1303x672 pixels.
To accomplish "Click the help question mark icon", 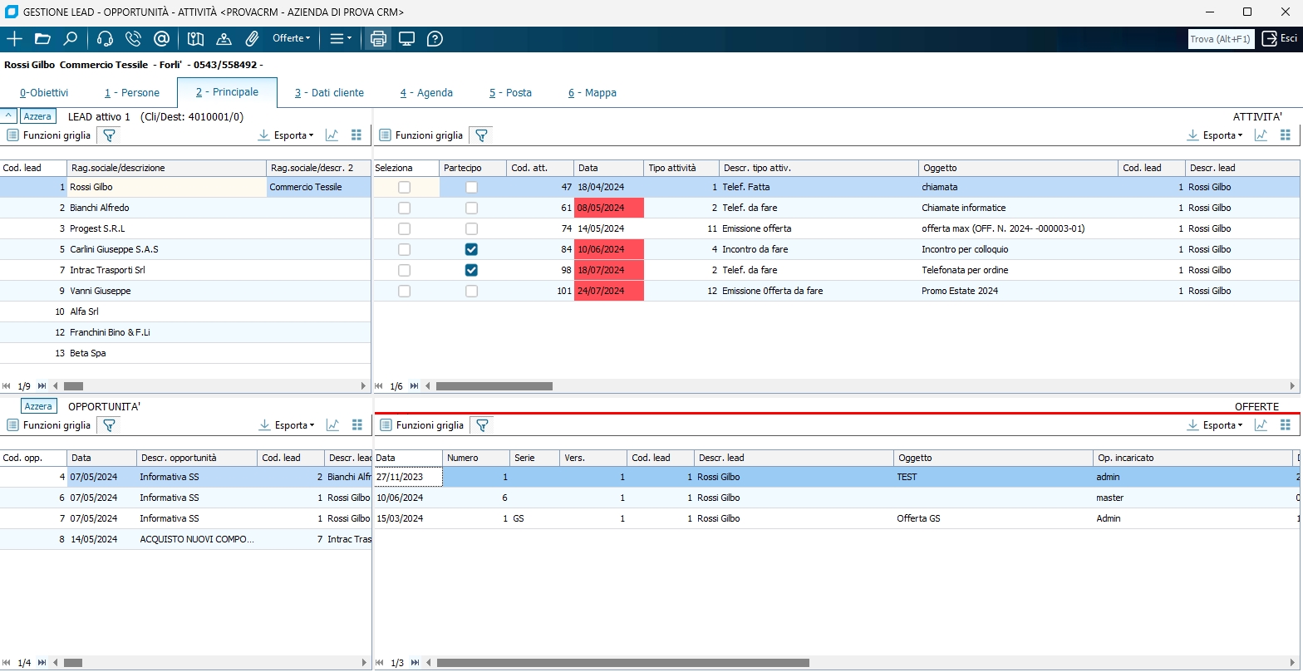I will pos(435,38).
